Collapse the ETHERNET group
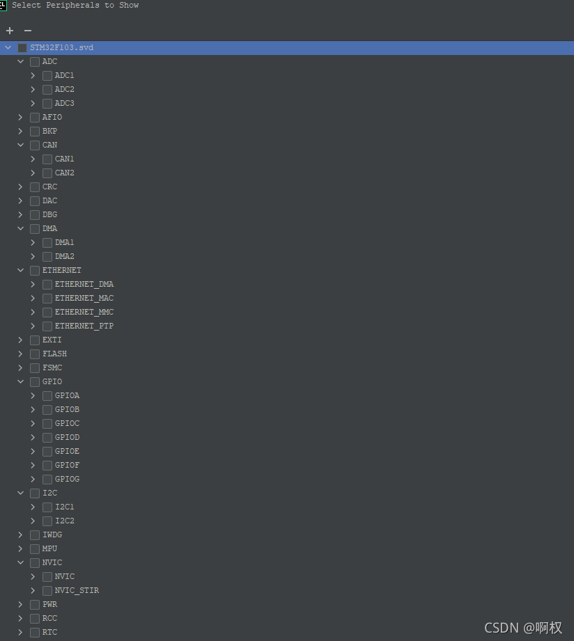574x641 pixels. (20, 270)
